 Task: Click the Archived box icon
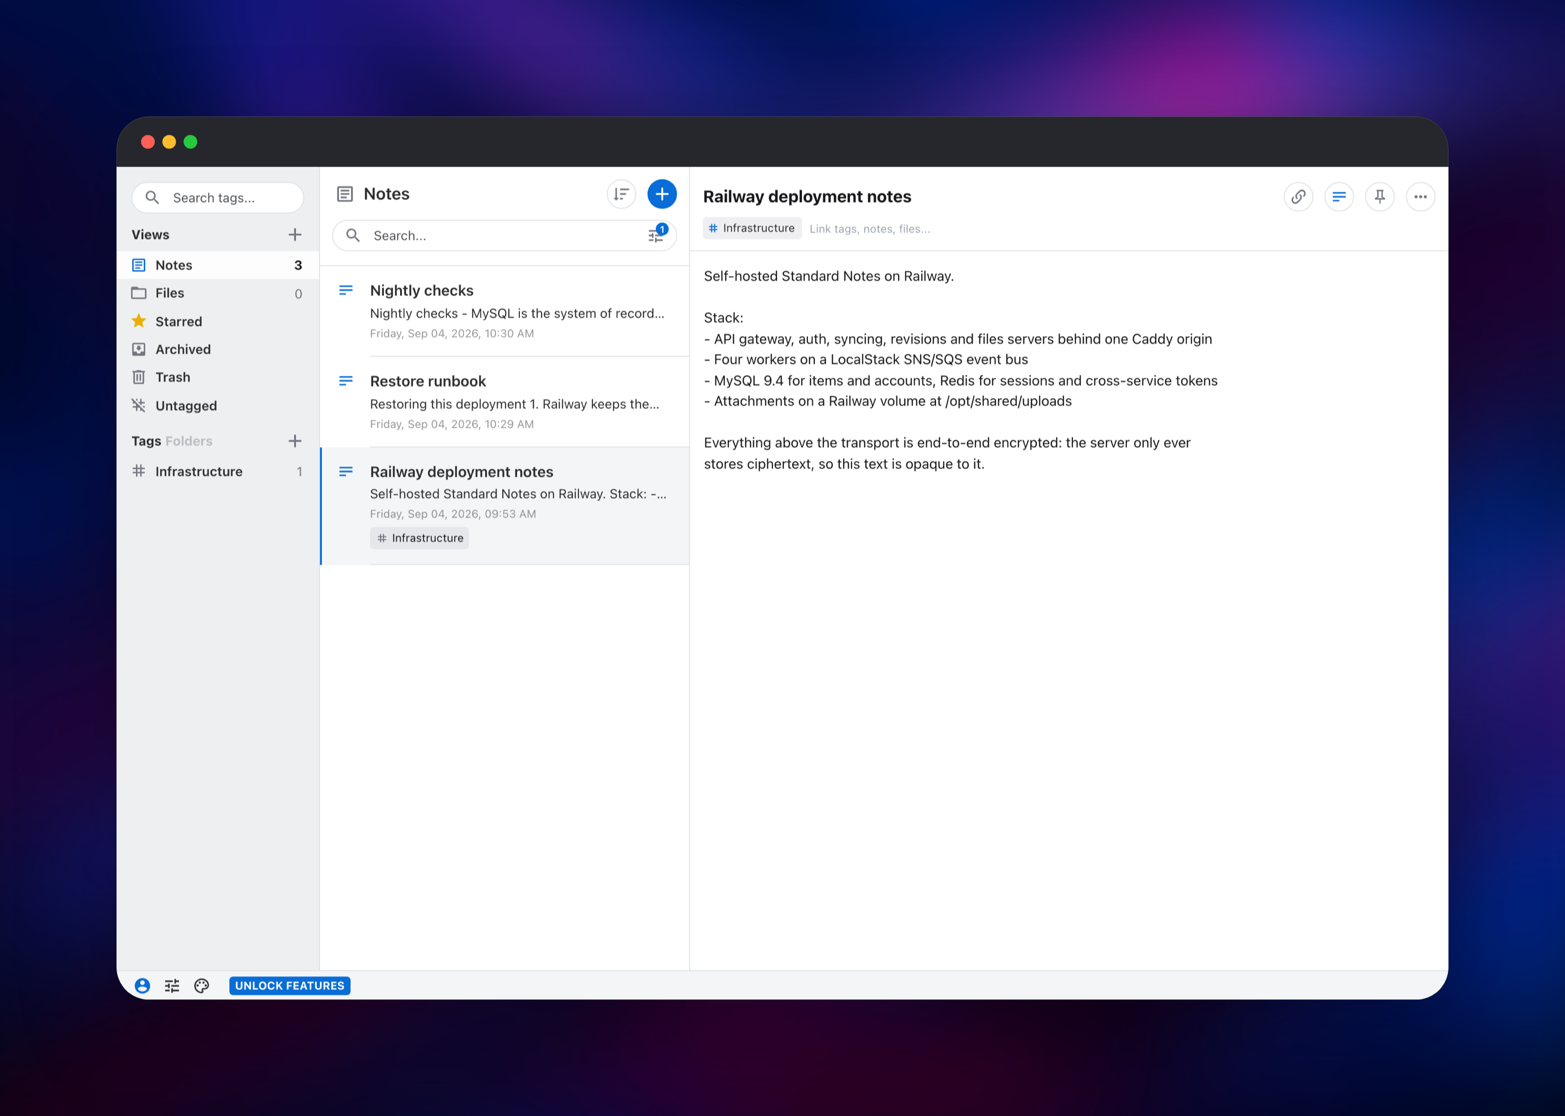point(139,349)
